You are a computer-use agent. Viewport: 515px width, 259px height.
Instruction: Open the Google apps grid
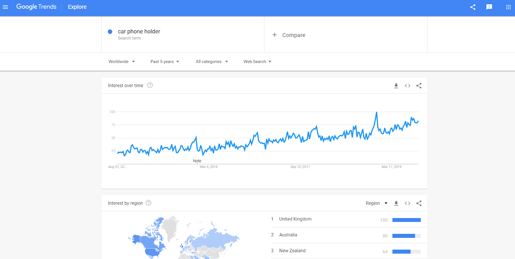point(508,7)
